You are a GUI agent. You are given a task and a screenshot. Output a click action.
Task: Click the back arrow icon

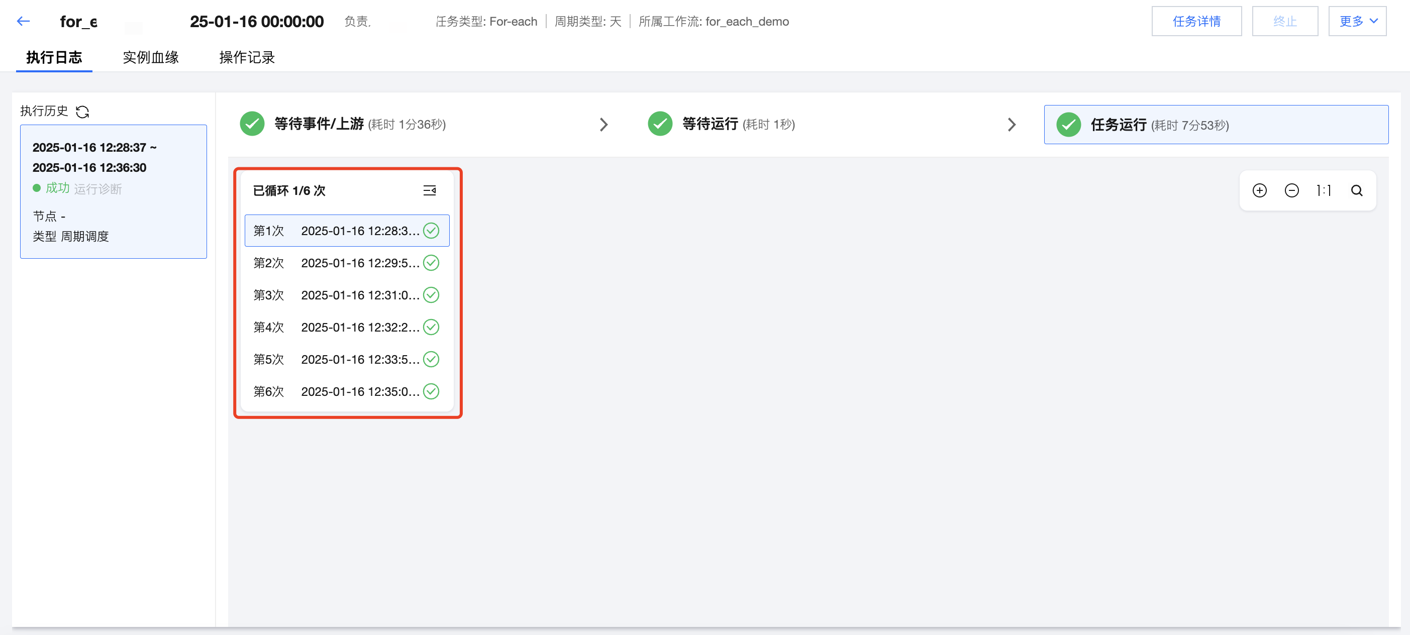pyautogui.click(x=23, y=21)
